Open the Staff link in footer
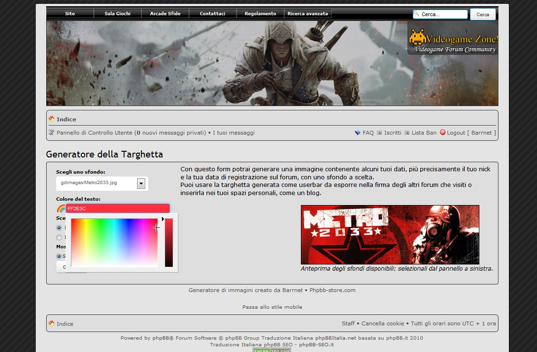 coord(348,323)
